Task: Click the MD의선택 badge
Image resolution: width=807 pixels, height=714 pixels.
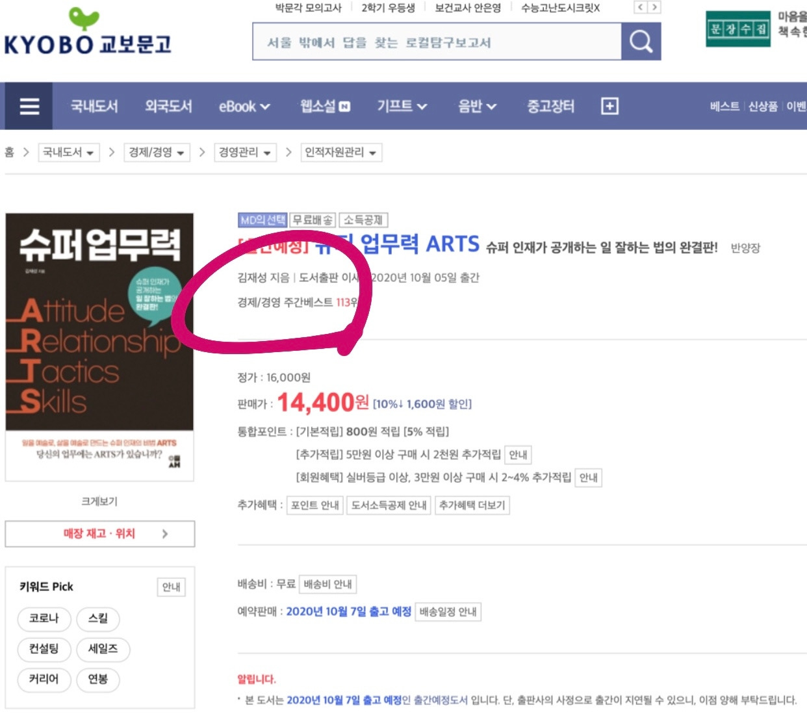Action: [263, 220]
